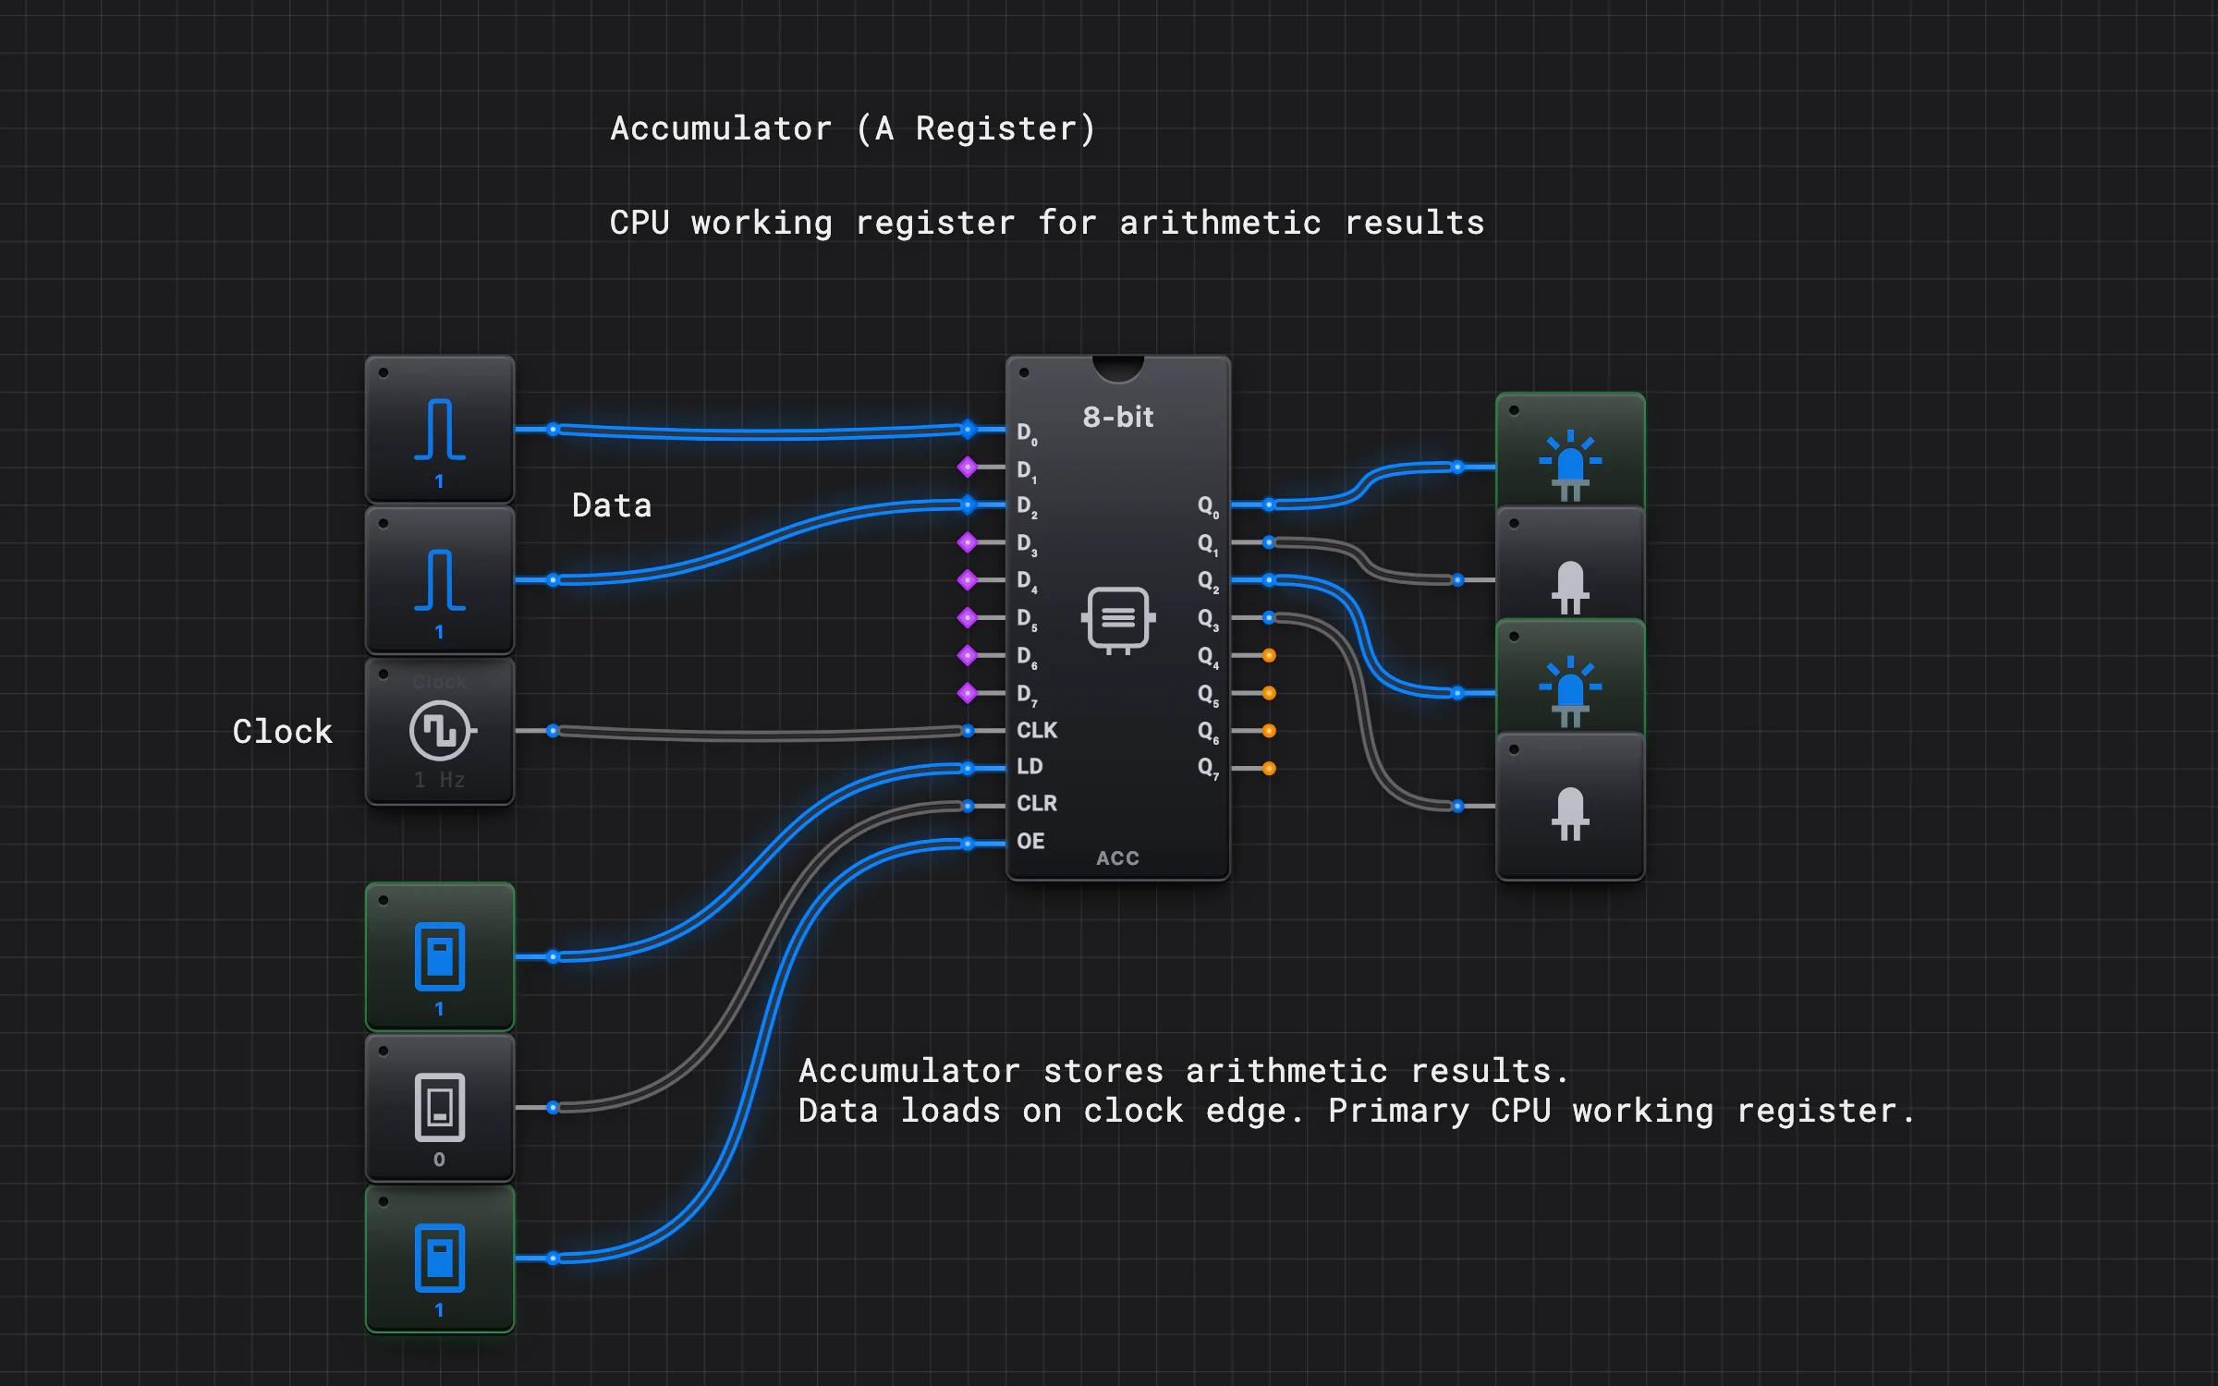2218x1386 pixels.
Task: Click the unconnected D4 input pin
Action: [968, 580]
